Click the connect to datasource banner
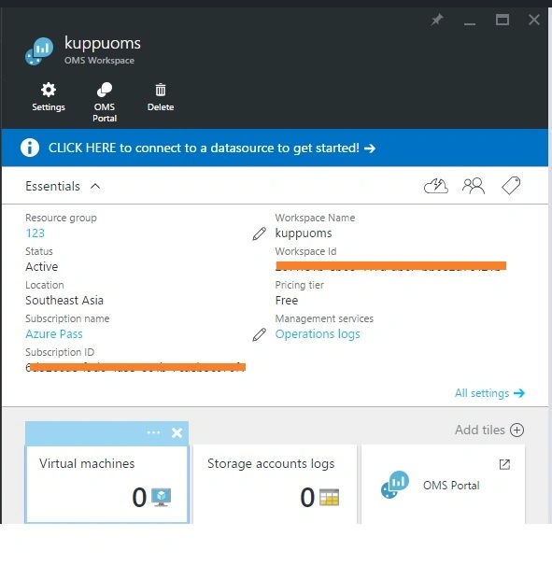 [275, 148]
